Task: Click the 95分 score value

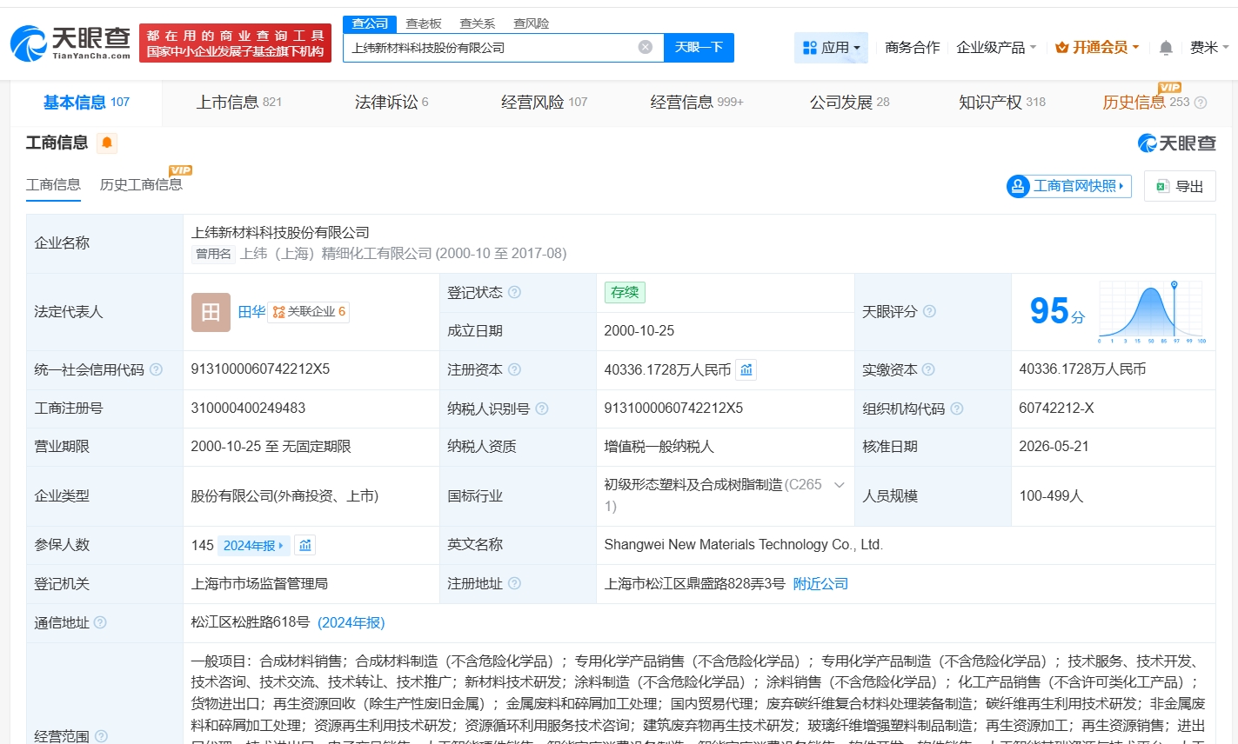Action: pos(1057,311)
